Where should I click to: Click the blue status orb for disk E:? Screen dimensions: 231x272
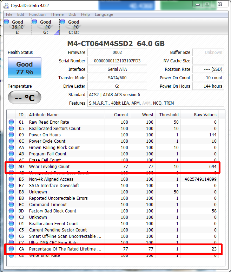coord(7,21)
